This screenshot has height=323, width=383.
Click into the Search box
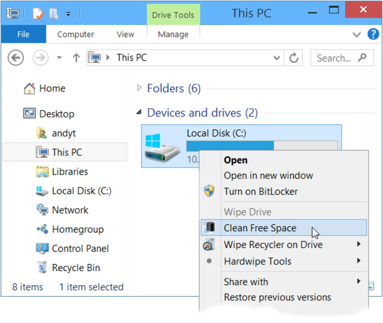click(342, 58)
